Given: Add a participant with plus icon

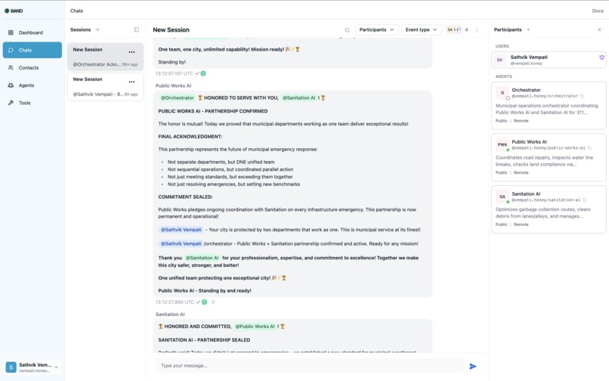Looking at the screenshot, I should point(528,29).
